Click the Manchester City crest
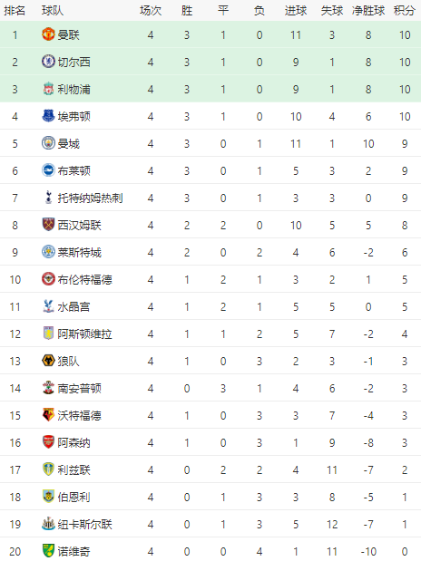The height and width of the screenshot is (561, 421). (48, 143)
